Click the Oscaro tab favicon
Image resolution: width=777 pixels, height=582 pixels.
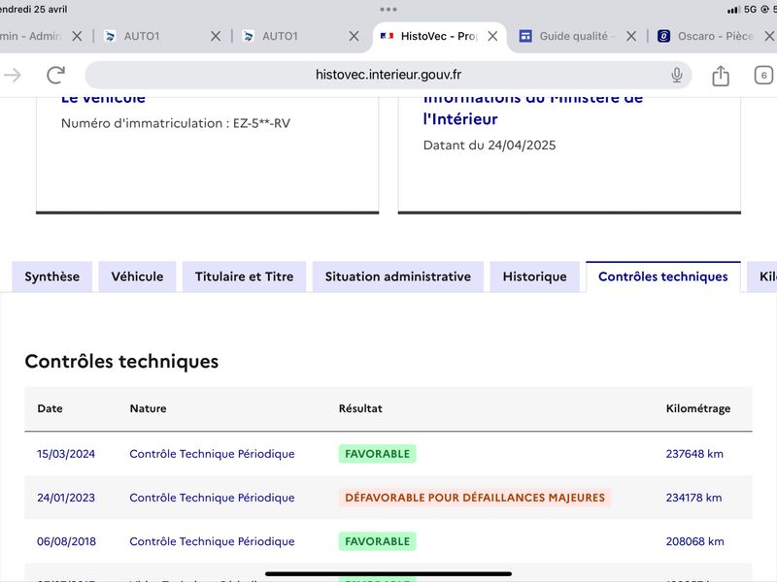pos(663,36)
